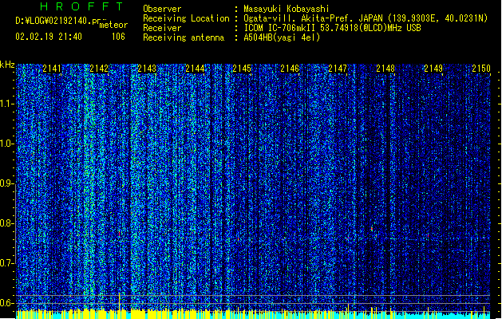Click the 2147 time marker
Image resolution: width=502 pixels, height=319 pixels.
[338, 69]
